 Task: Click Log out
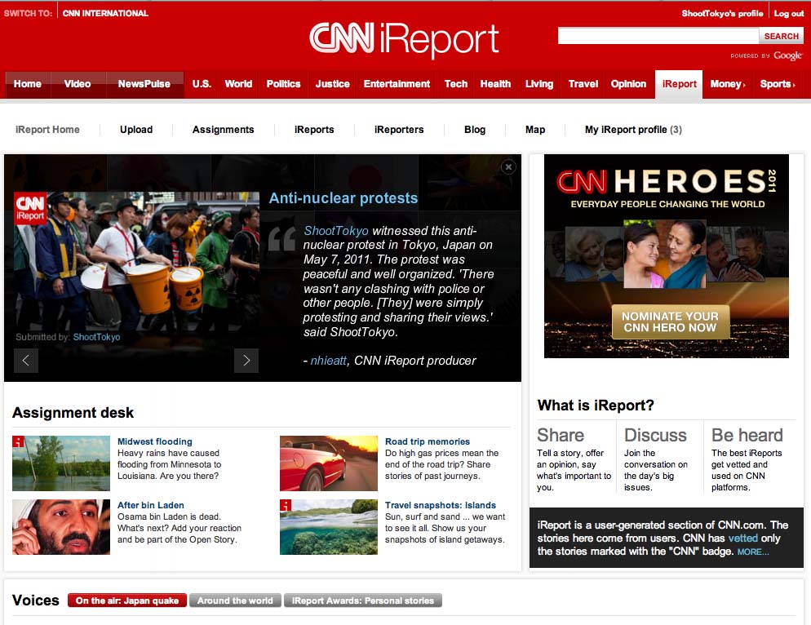(x=789, y=13)
